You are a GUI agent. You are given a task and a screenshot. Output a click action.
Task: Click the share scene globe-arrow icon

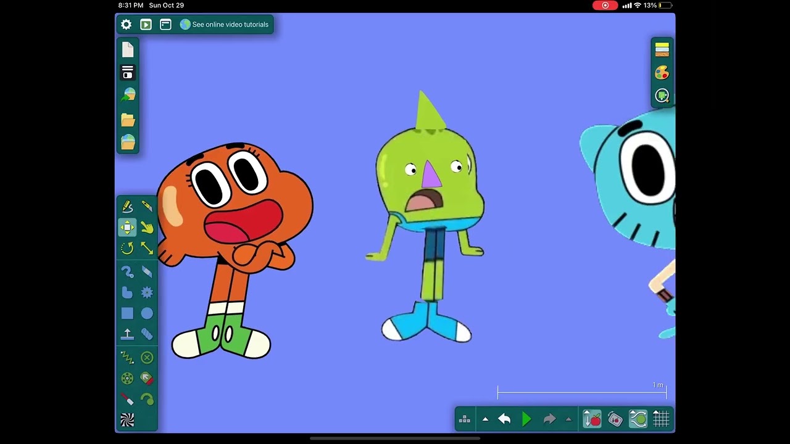[x=128, y=96]
